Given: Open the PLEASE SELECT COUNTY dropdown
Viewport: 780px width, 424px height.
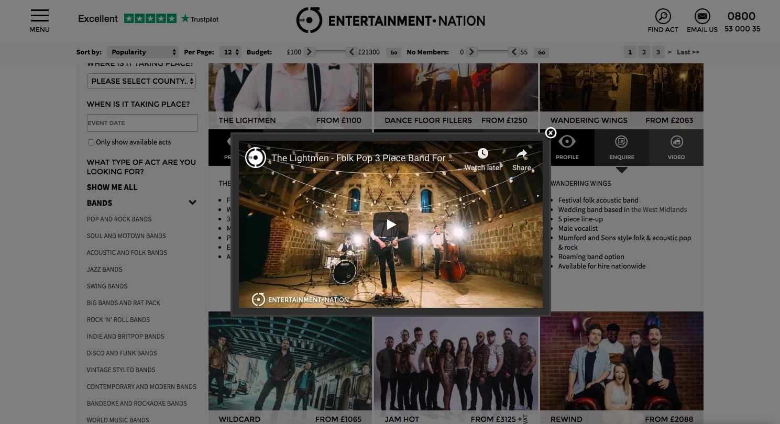Looking at the screenshot, I should [141, 81].
